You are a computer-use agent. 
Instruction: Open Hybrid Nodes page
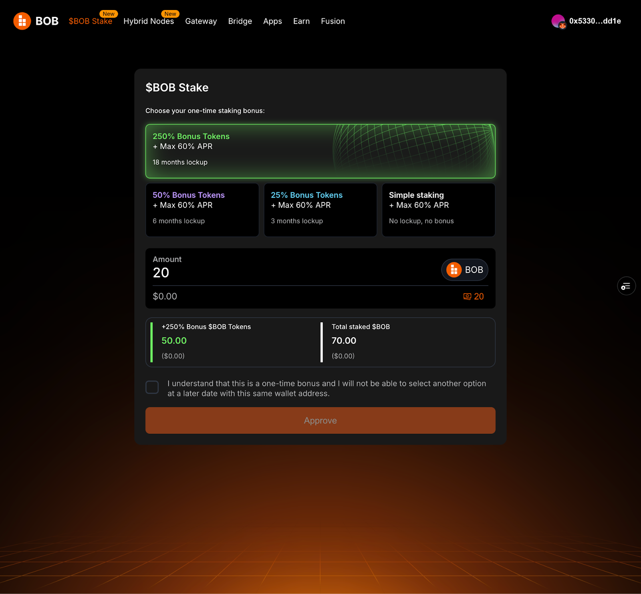pyautogui.click(x=149, y=21)
